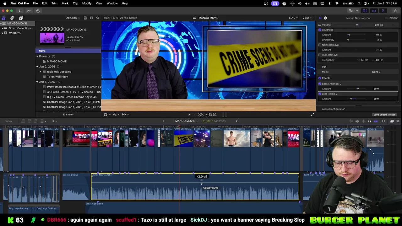Enable the Hum Removal checkbox
This screenshot has width=402, height=226.
(x=320, y=55)
